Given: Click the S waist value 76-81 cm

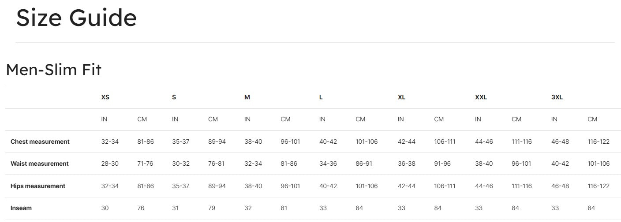Looking at the screenshot, I should click(216, 164).
